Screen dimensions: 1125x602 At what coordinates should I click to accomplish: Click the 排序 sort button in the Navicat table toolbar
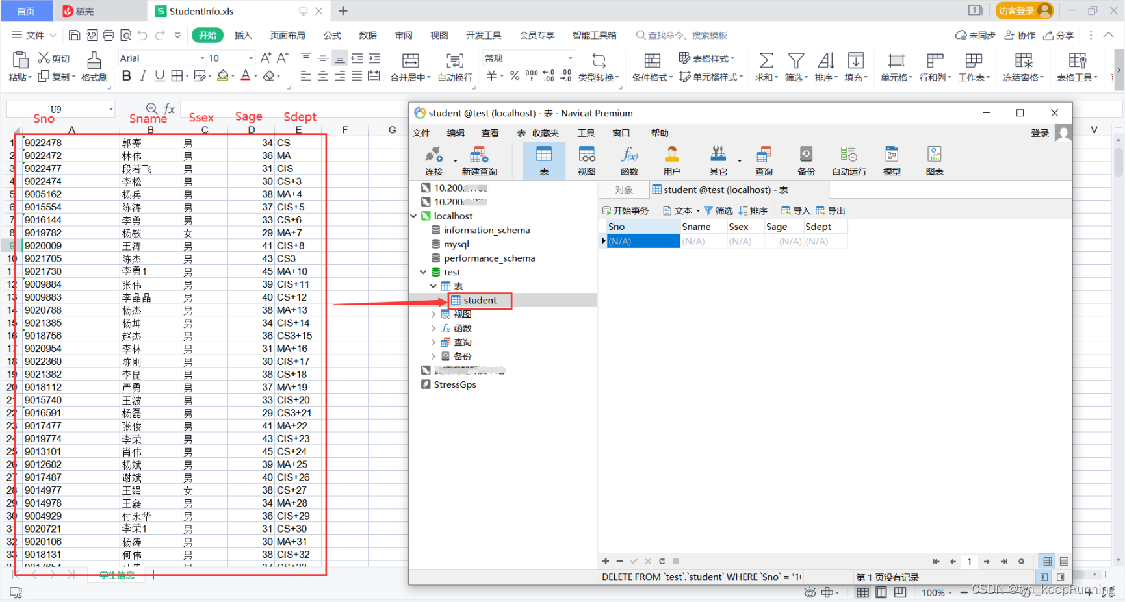point(753,210)
